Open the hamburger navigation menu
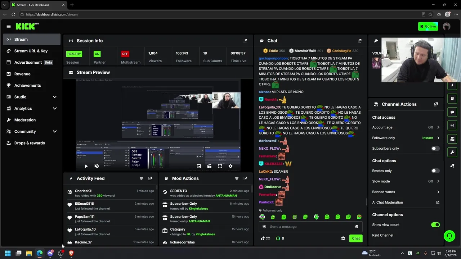The height and width of the screenshot is (259, 461). 9,26
